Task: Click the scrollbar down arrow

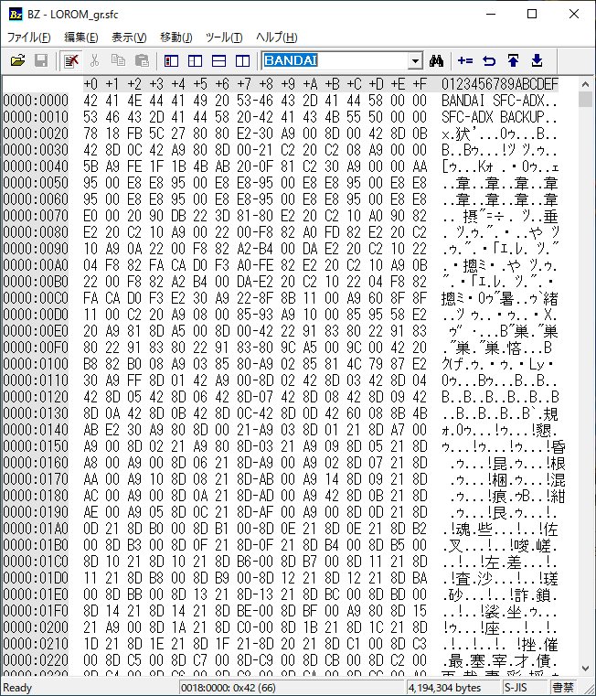Action: (585, 668)
